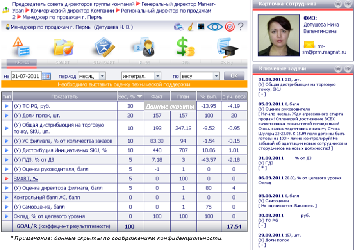
Task: Click the printer icon in the toolbar
Action: (178, 27)
